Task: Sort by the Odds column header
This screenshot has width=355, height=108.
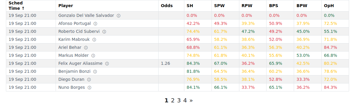Action: click(167, 6)
